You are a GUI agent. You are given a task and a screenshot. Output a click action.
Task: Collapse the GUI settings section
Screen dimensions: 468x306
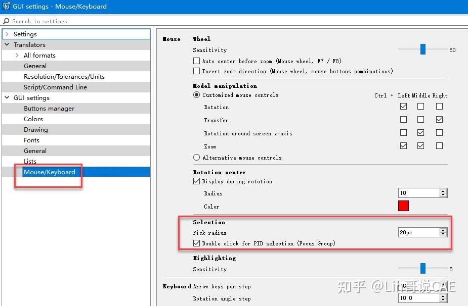tap(6, 97)
